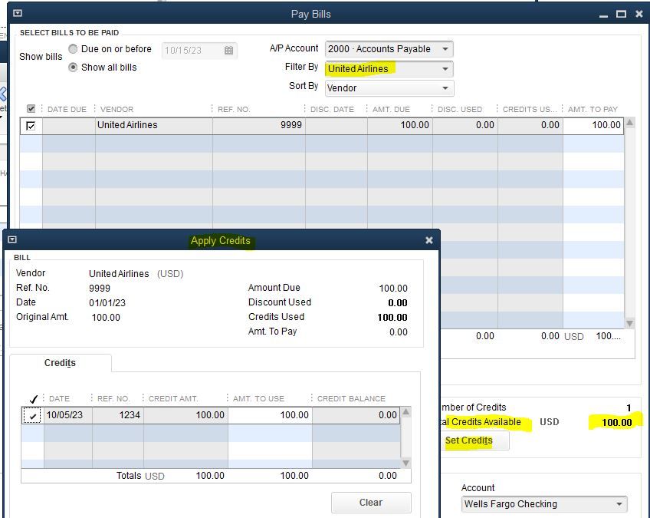The height and width of the screenshot is (518, 650).
Task: Click Total Credits Available 100.00 value
Action: click(x=617, y=423)
